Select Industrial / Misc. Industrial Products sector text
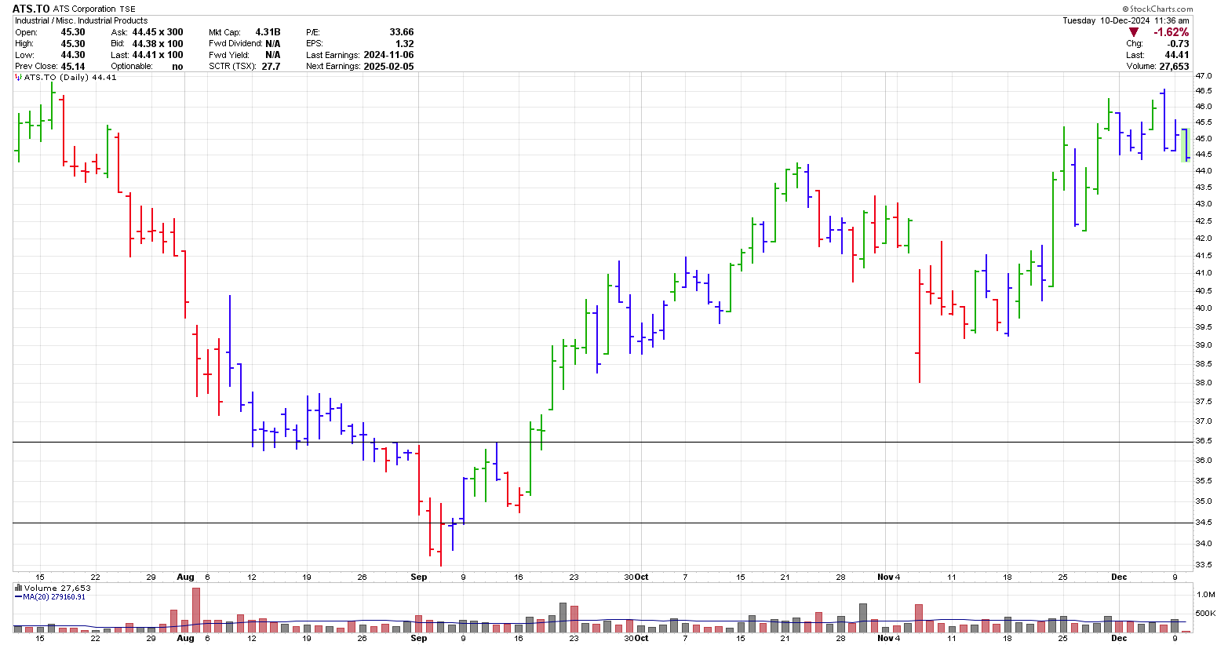 click(81, 20)
